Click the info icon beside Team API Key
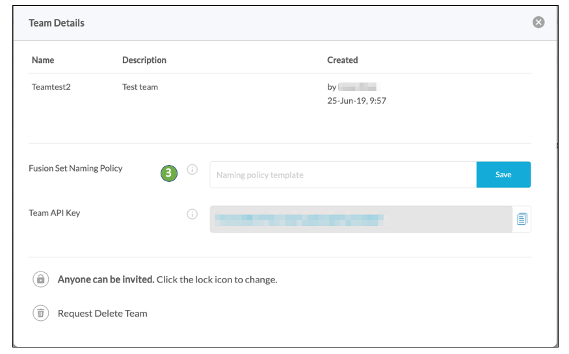Viewport: 569px width, 354px height. (x=192, y=214)
